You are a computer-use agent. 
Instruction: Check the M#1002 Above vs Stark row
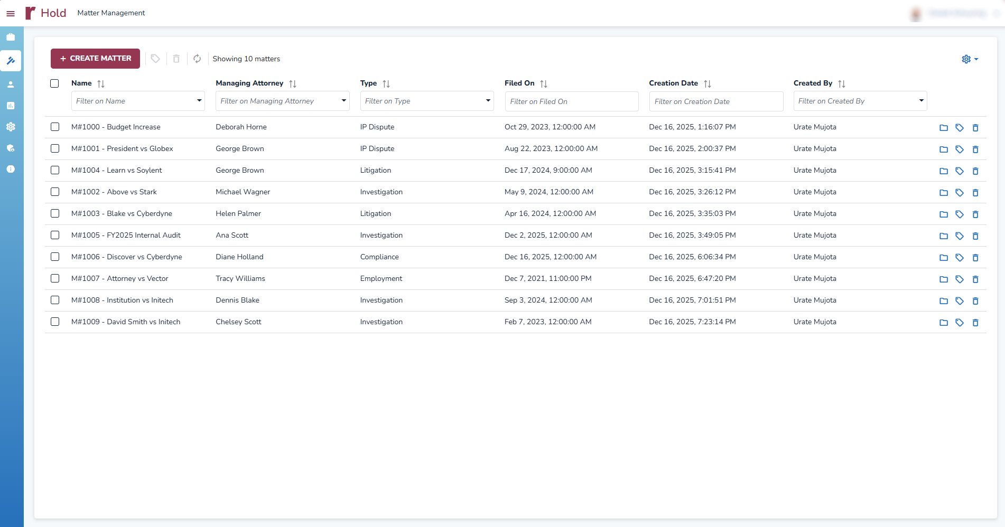pos(55,192)
